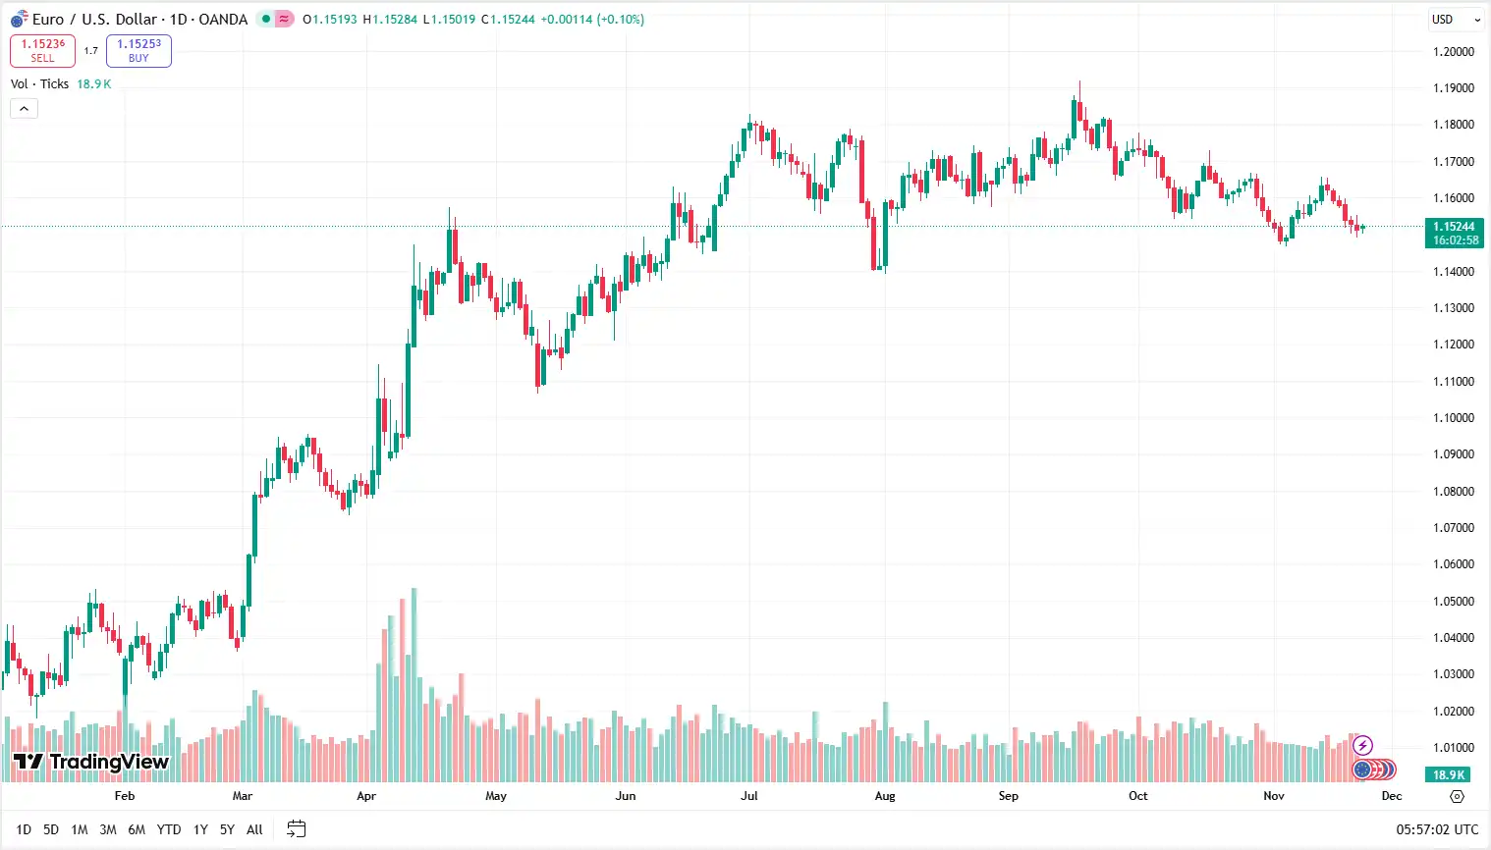Click the purple lightning bolt quick-trade icon

1363,745
